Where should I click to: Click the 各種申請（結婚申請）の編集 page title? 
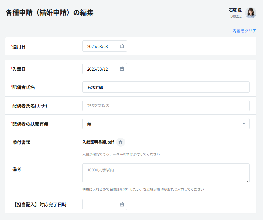click(x=50, y=13)
